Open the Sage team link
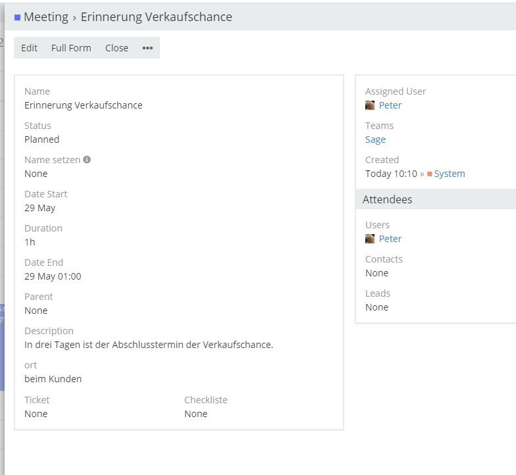Screen dimensions: 516x475 coord(375,139)
